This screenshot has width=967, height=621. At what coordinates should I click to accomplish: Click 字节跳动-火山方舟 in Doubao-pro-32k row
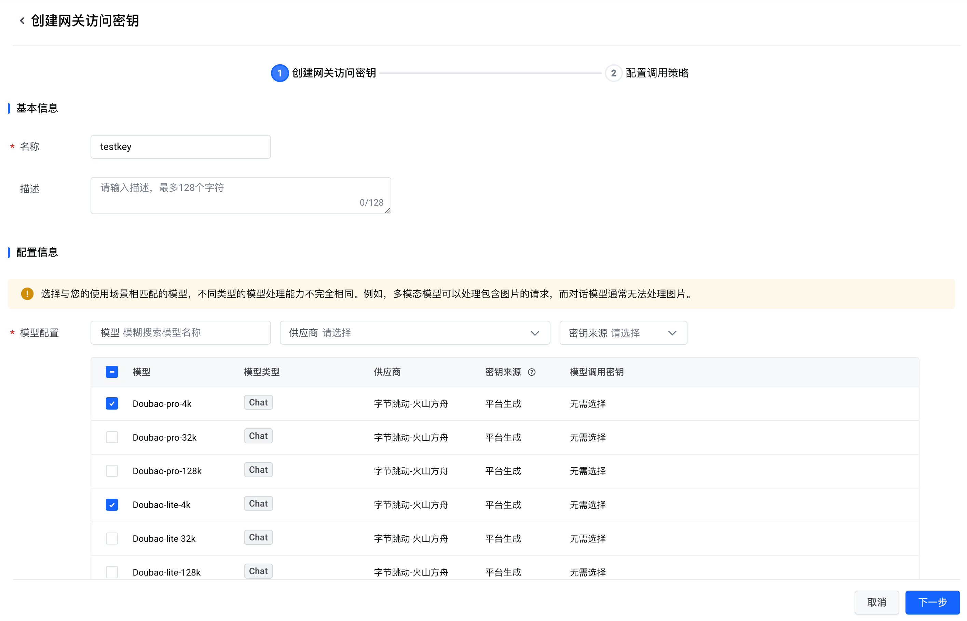coord(410,438)
